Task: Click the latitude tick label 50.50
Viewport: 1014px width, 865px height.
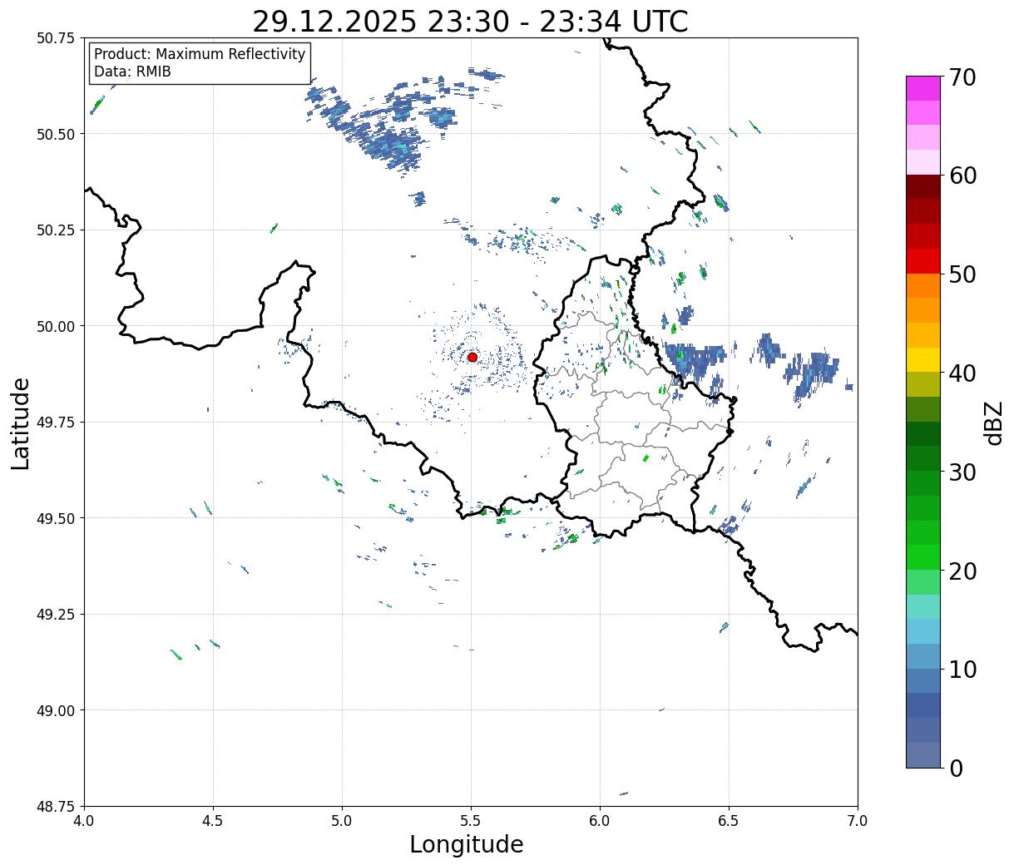Action: coord(56,134)
